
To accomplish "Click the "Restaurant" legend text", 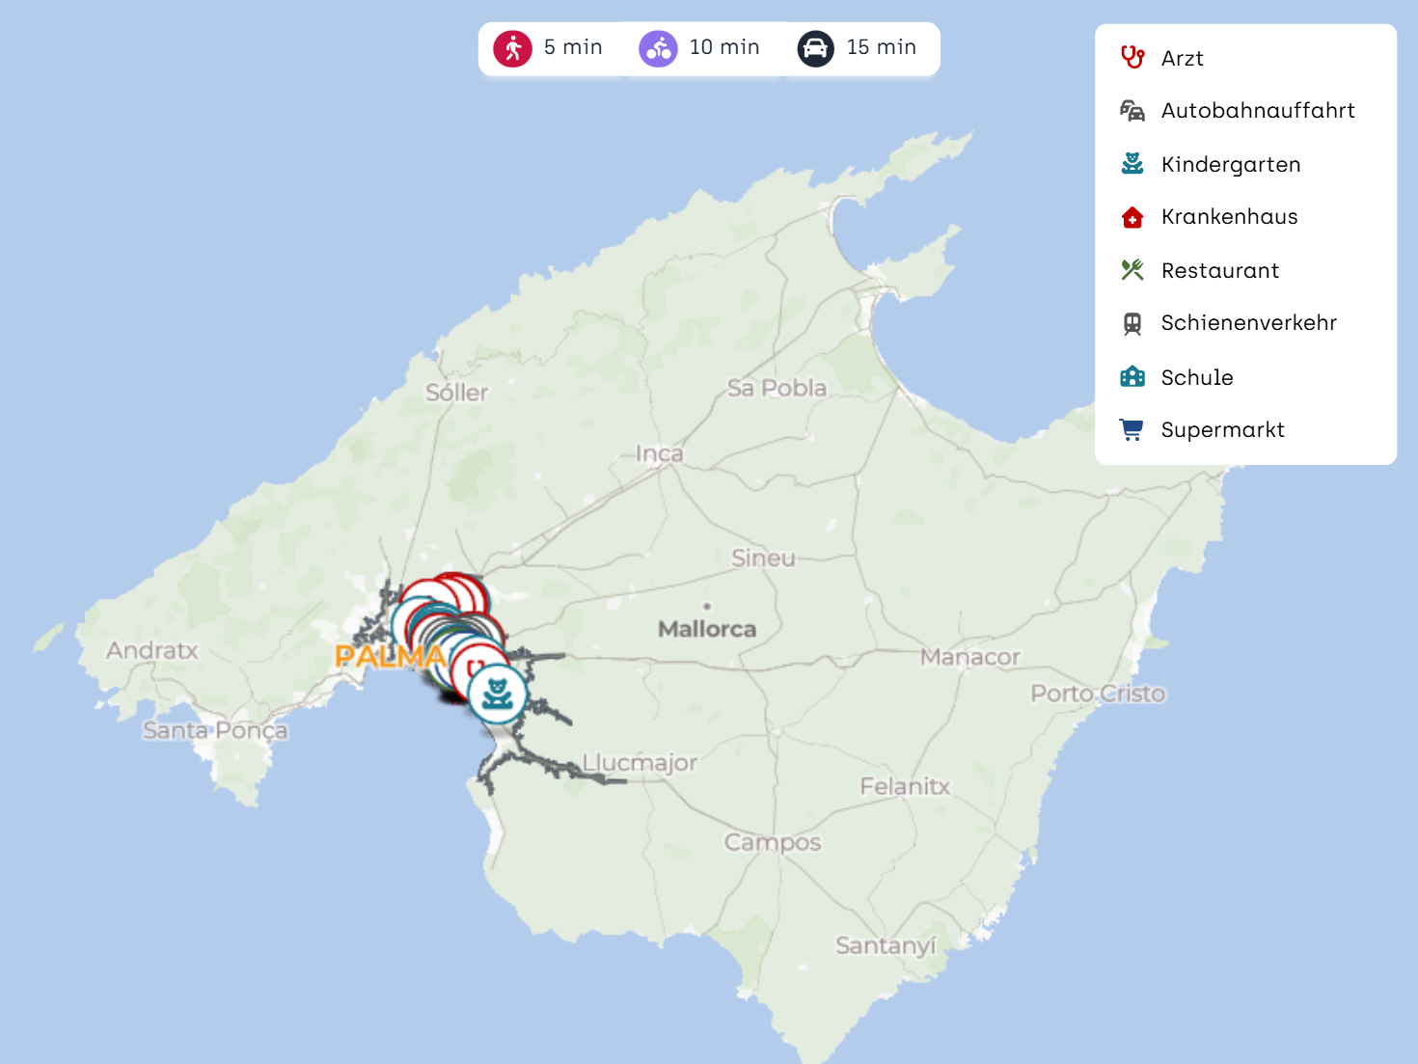I will [1219, 271].
